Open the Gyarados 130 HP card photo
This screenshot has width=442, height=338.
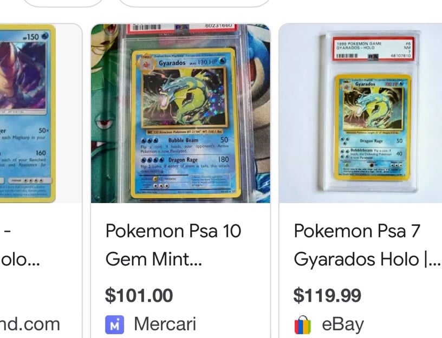click(x=181, y=113)
